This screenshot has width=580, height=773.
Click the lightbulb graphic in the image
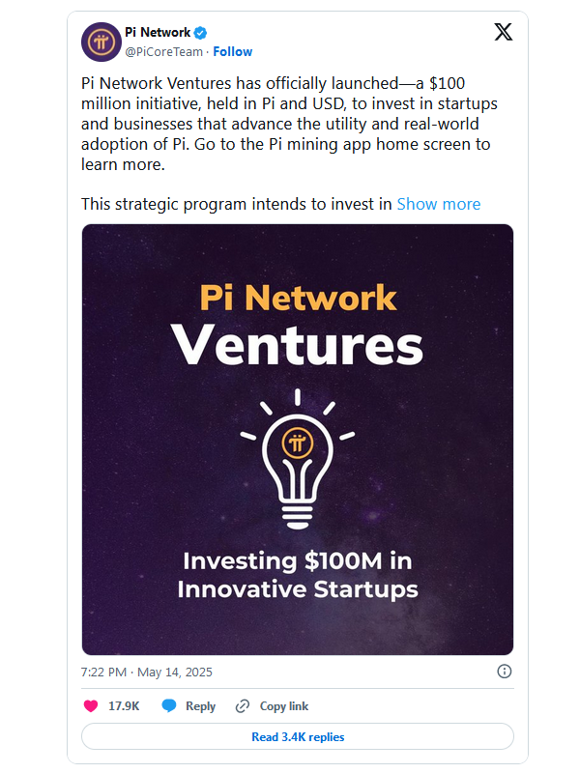pyautogui.click(x=298, y=460)
